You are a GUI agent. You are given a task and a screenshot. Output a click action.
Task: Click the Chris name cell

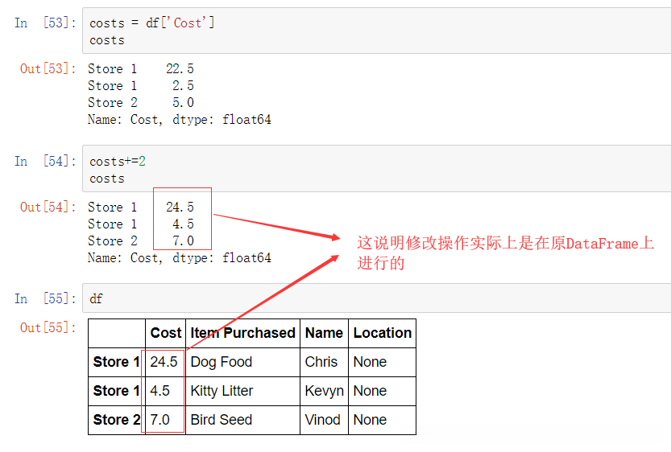pyautogui.click(x=324, y=362)
